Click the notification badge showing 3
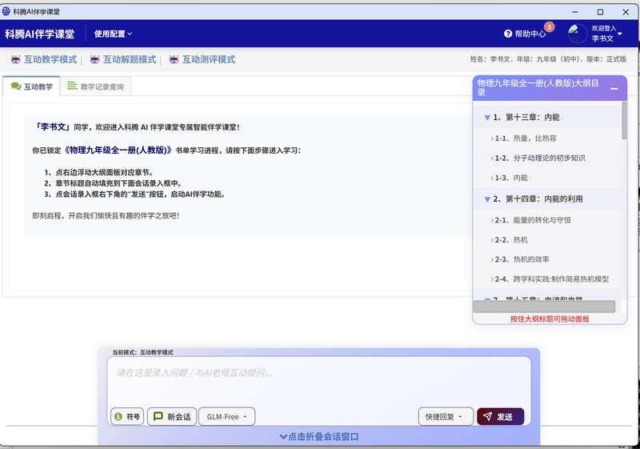The width and height of the screenshot is (640, 449). click(x=550, y=27)
